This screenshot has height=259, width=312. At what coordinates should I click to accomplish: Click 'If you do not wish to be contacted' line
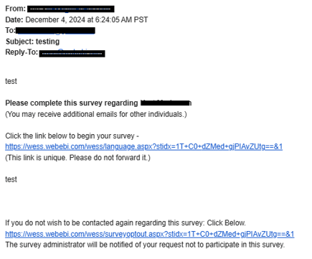pyautogui.click(x=126, y=223)
